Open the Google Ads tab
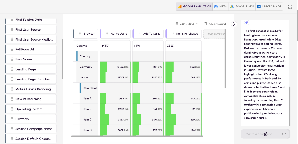The image size is (298, 144). (242, 6)
